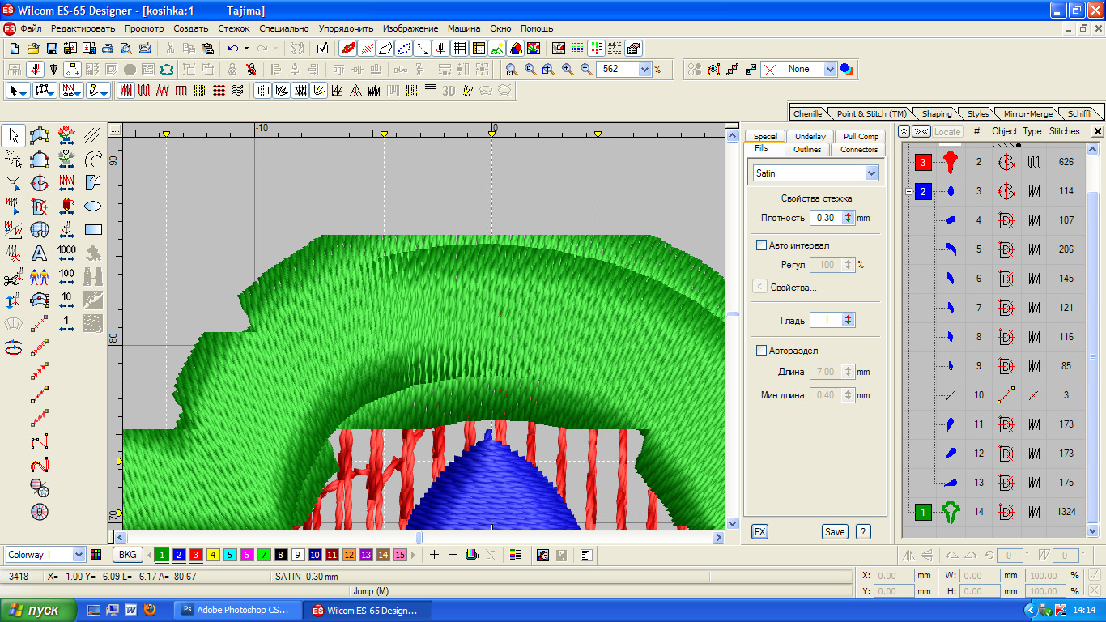
Task: Toggle the checkmark option in the main toolbar
Action: 323,49
